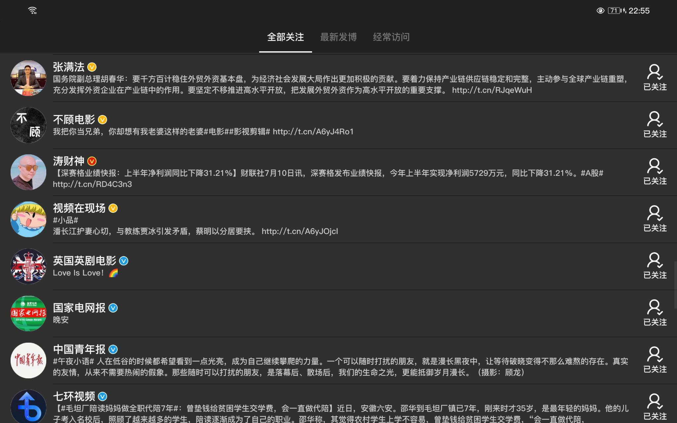The height and width of the screenshot is (423, 677).
Task: Click the blue V badge beside 英国英剧电影
Action: click(123, 261)
